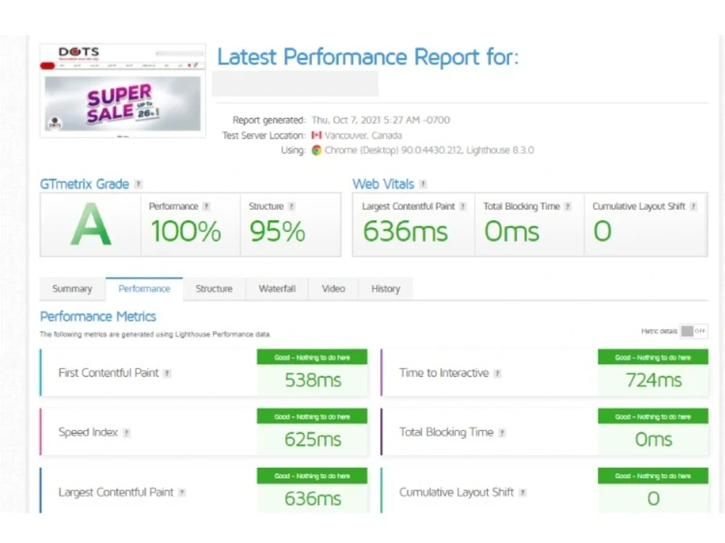Click the 0ms value in Web Vitals

(x=511, y=232)
